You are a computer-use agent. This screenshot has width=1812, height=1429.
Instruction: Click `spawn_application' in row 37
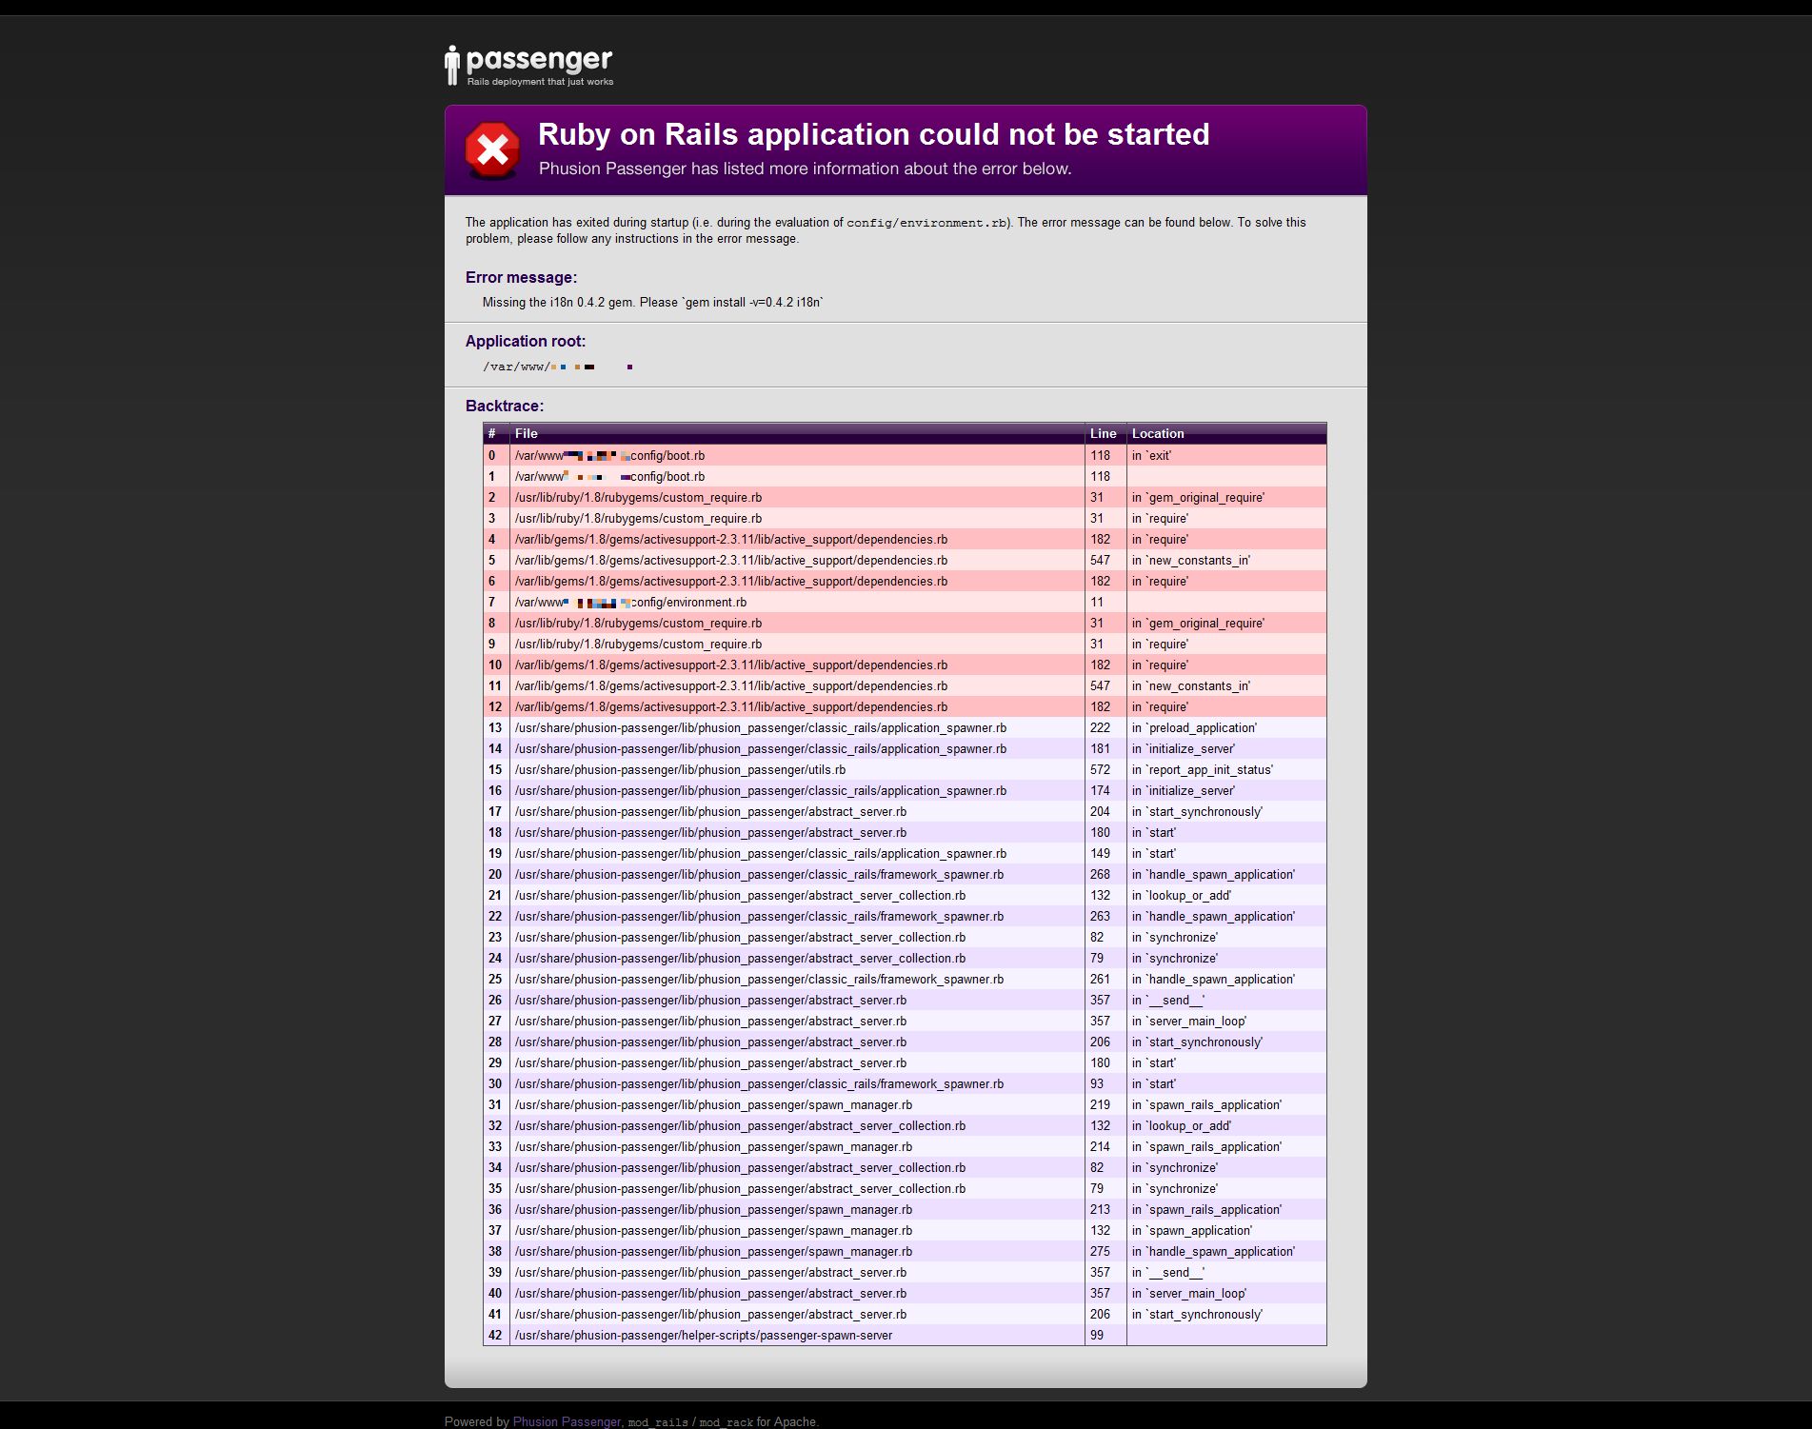tap(1192, 1230)
